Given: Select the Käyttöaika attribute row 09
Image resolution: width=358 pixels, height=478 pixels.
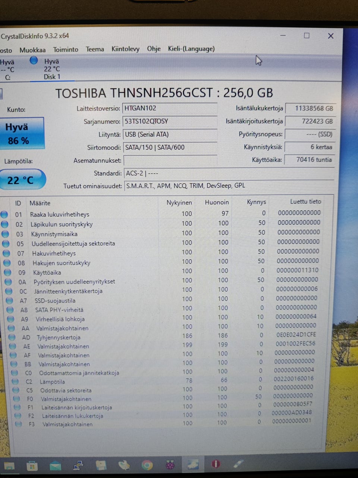Looking at the screenshot, I should tap(164, 271).
